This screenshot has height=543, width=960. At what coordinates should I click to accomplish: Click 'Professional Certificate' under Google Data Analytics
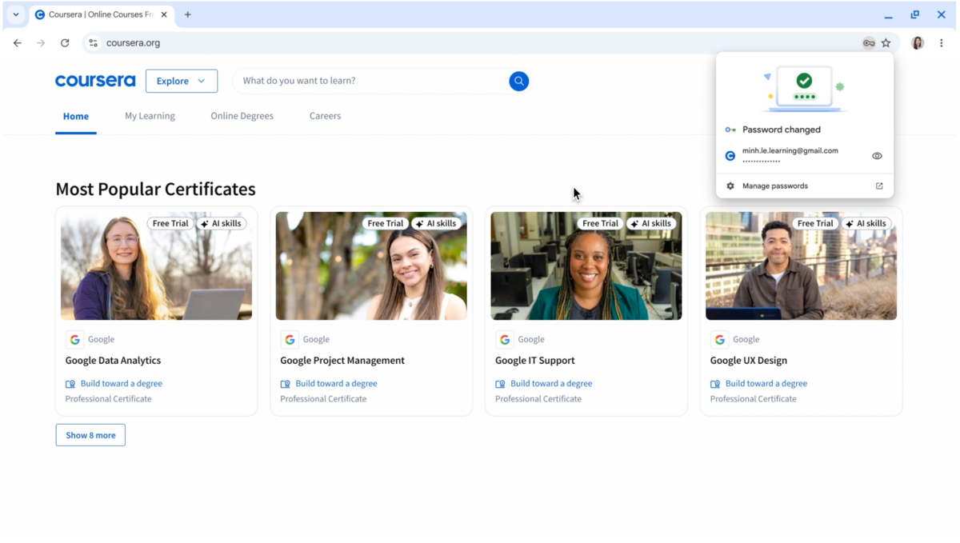108,399
